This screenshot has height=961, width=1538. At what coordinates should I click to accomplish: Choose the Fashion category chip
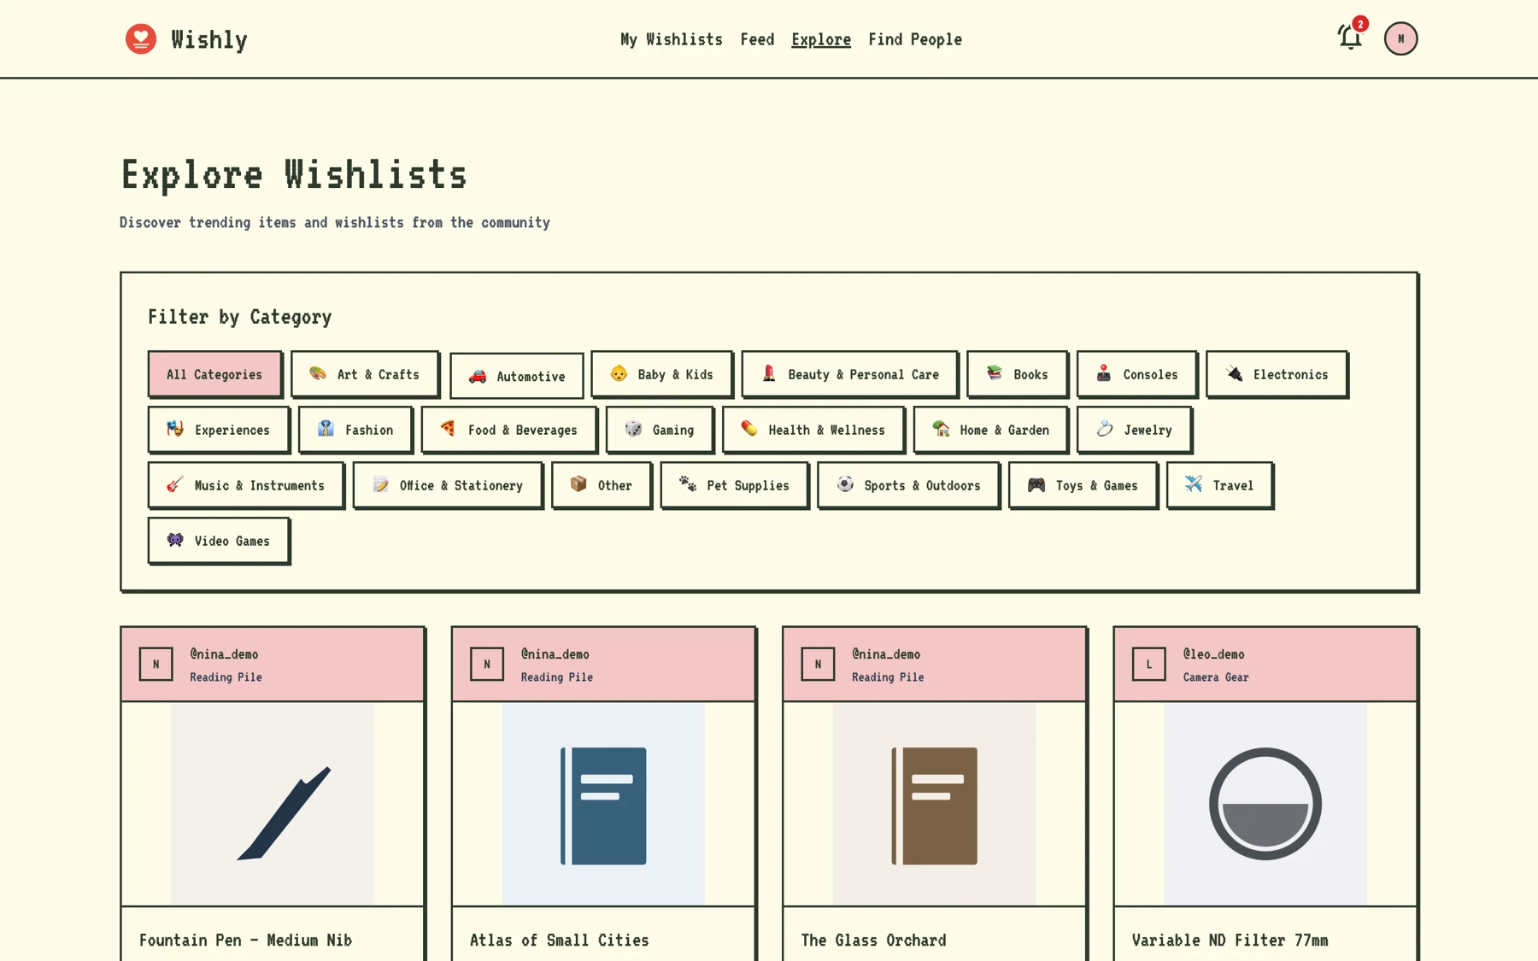tap(355, 430)
